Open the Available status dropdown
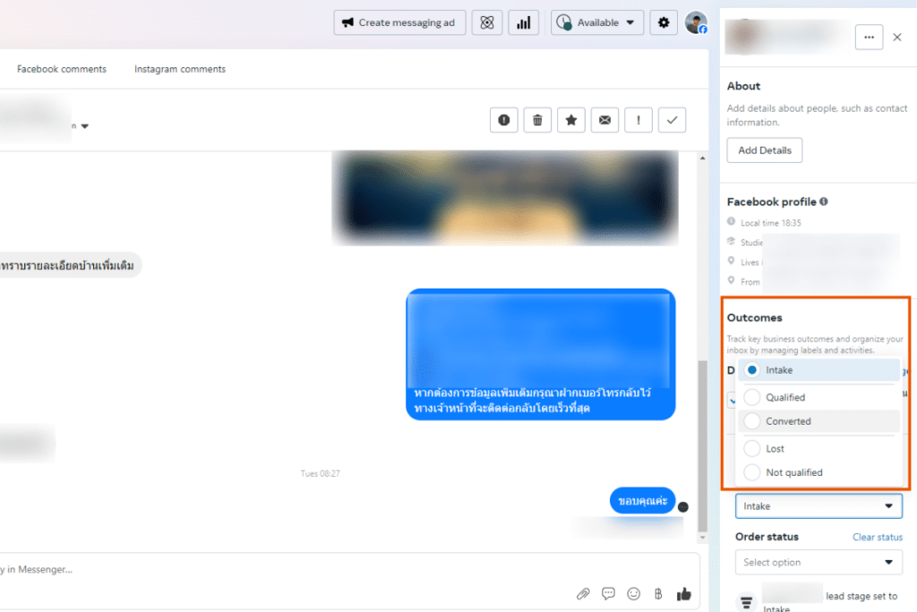 [597, 22]
